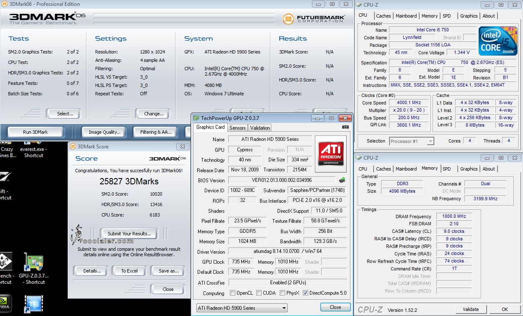Image resolution: width=523 pixels, height=316 pixels.
Task: Click the GPU-Z title bar app icon
Action: 196,118
